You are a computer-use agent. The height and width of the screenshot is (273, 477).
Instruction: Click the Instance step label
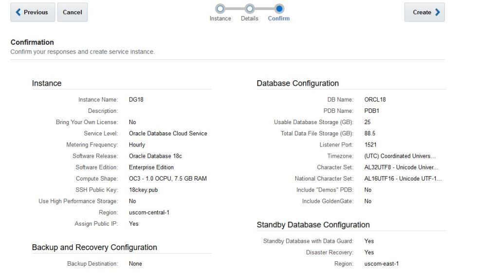pos(220,18)
